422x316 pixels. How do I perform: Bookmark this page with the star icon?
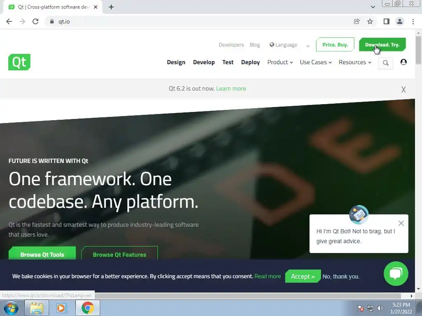pos(370,21)
